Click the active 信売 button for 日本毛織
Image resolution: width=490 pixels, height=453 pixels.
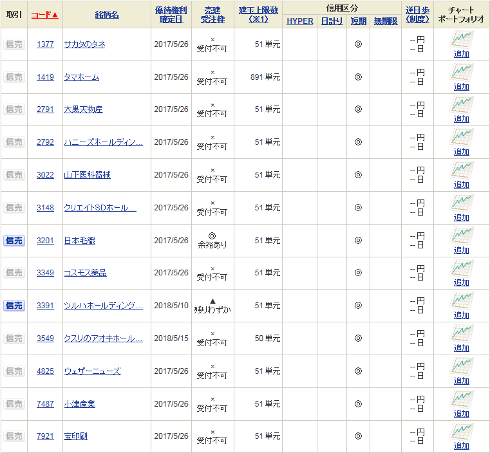click(x=14, y=241)
